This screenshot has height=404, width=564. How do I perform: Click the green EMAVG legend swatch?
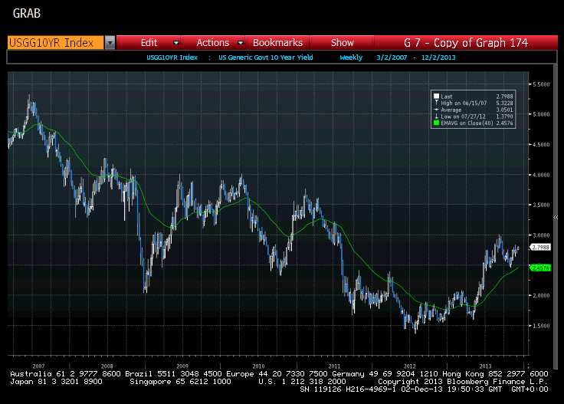pos(436,121)
